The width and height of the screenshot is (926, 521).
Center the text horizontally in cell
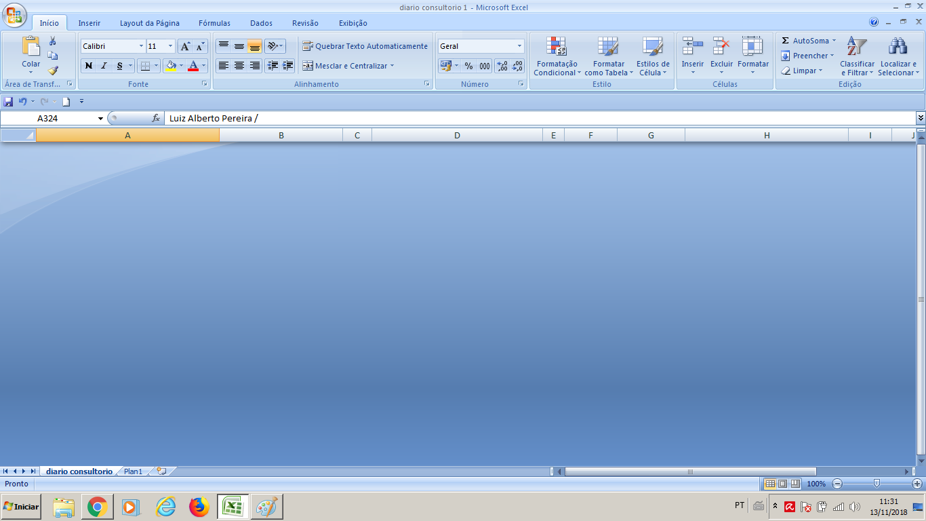pyautogui.click(x=239, y=66)
